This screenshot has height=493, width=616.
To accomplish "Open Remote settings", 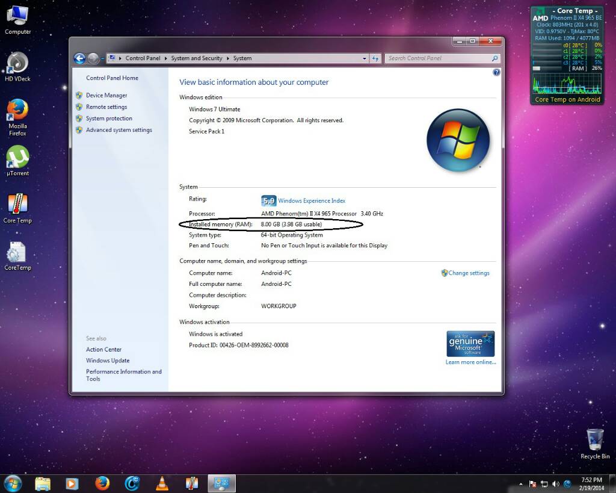I will pos(106,107).
